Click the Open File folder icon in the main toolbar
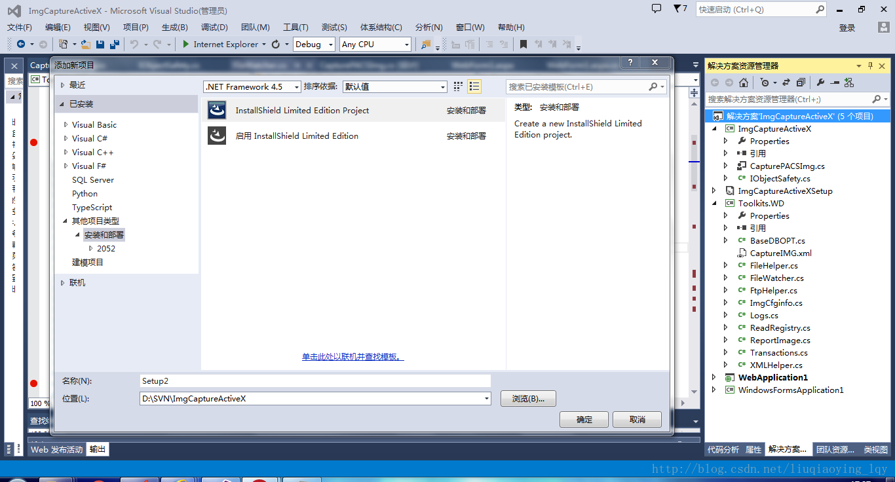 86,44
